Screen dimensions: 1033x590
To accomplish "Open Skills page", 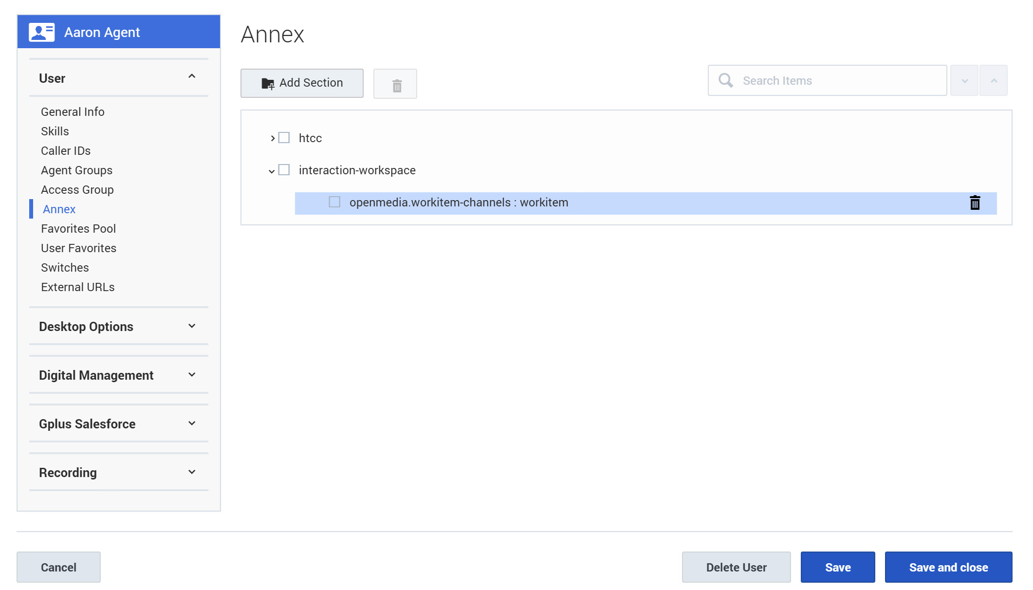I will [55, 131].
